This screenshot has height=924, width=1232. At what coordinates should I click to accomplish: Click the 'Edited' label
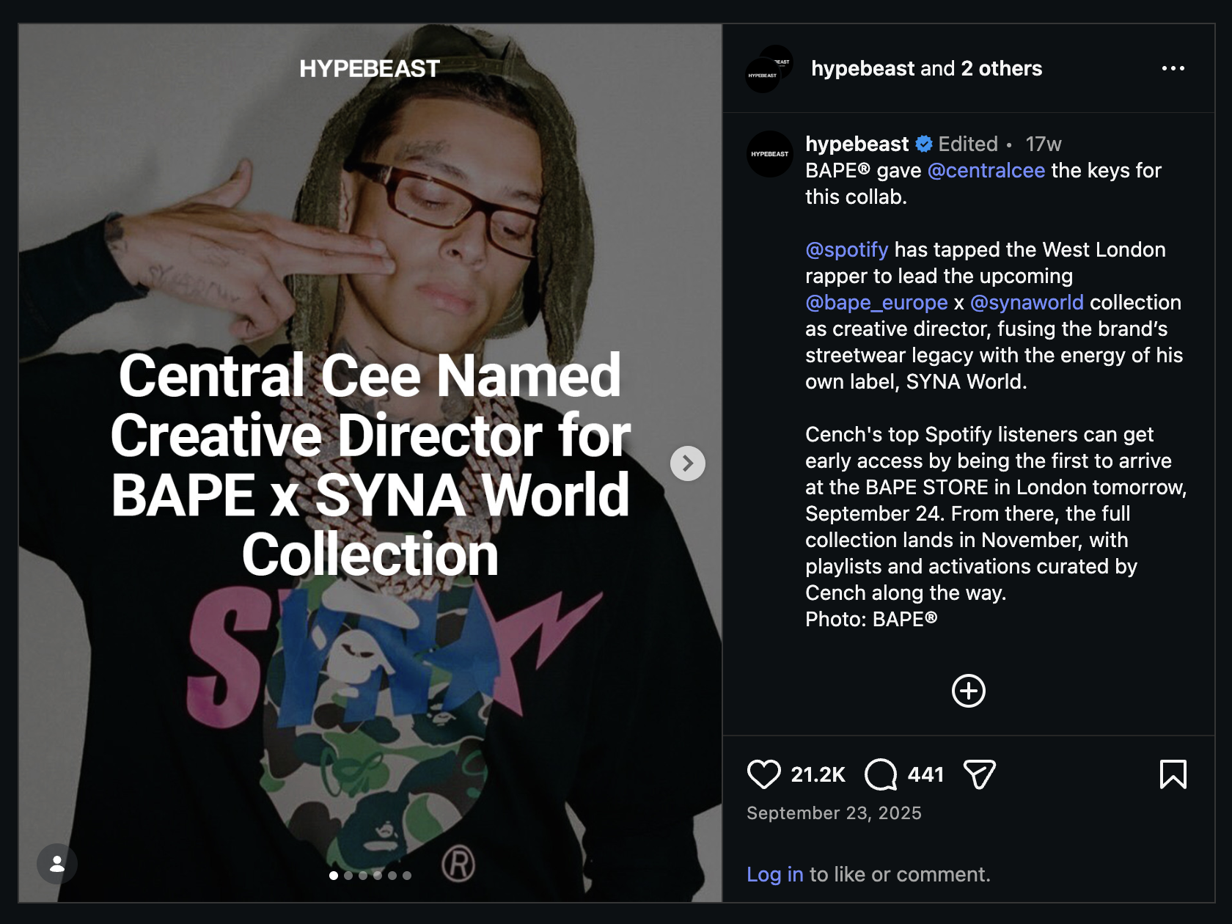click(x=968, y=144)
